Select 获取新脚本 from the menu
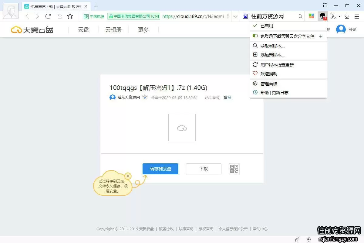Image resolution: width=364 pixels, height=243 pixels. [288, 46]
